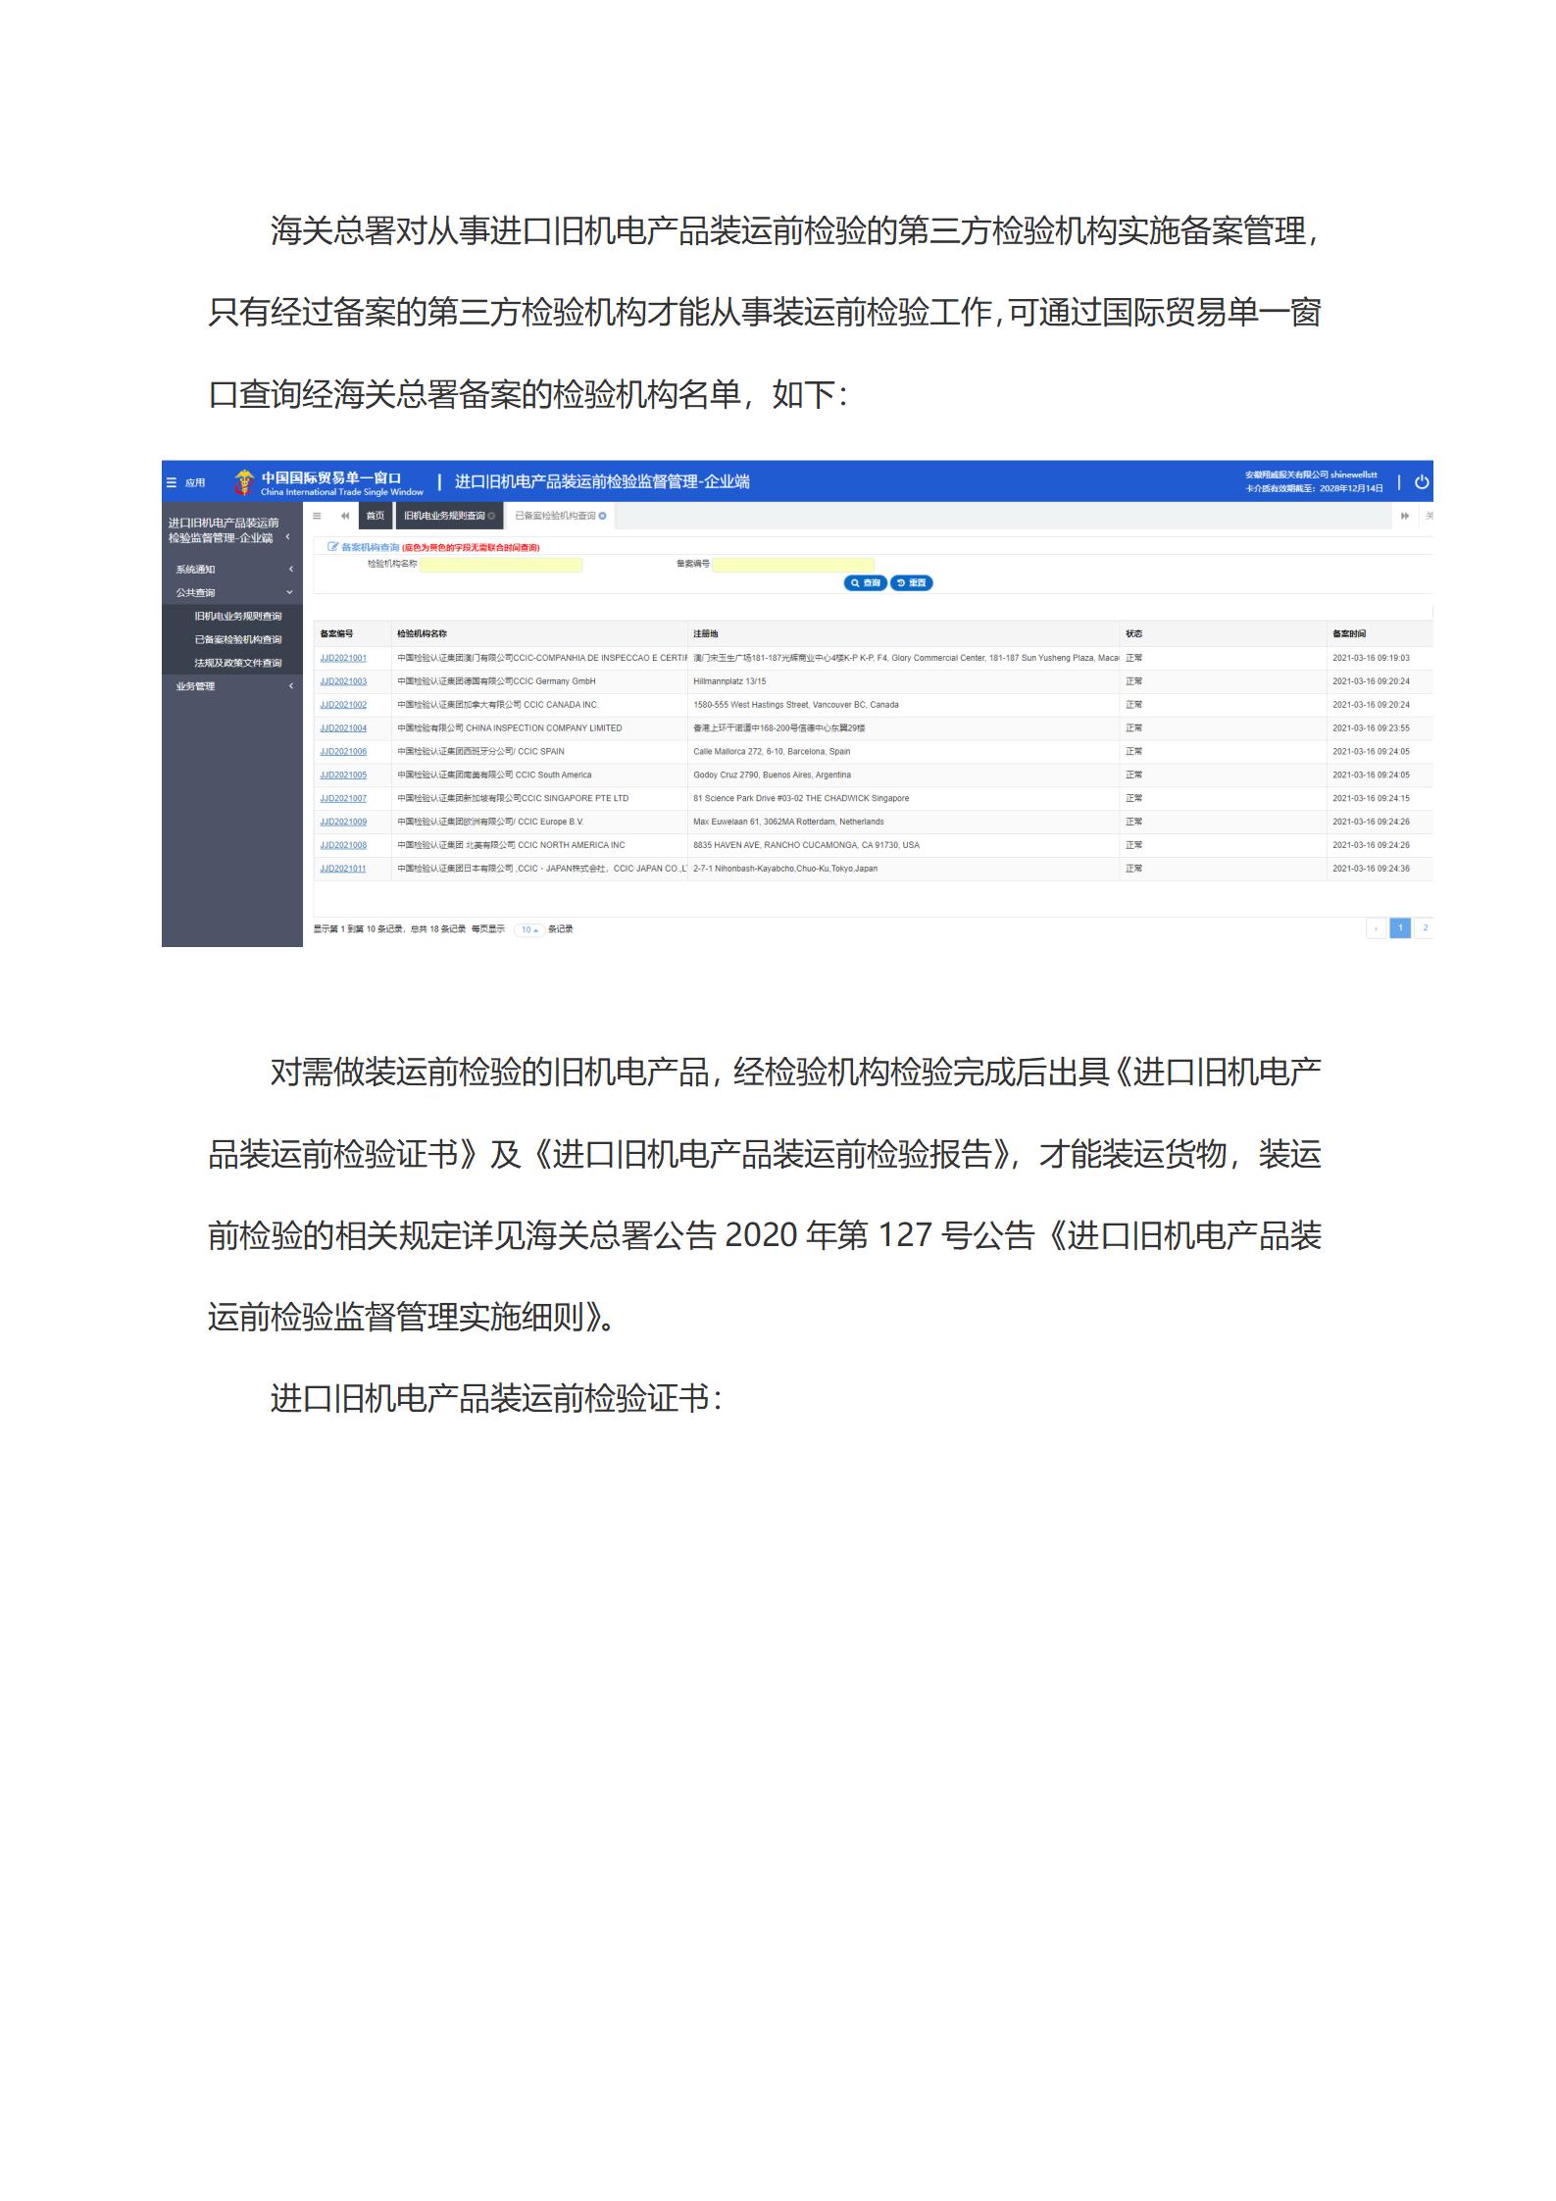Open record link JJD2021009
Screen dimensions: 1556x2201
[343, 823]
